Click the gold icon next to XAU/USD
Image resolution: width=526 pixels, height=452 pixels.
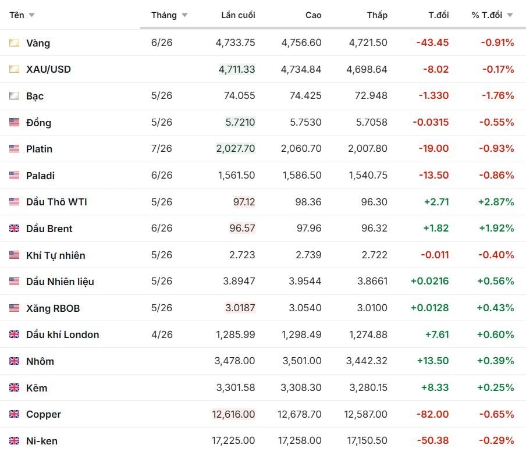(x=15, y=69)
